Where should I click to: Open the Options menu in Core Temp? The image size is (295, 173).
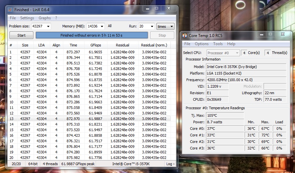(x=202, y=44)
